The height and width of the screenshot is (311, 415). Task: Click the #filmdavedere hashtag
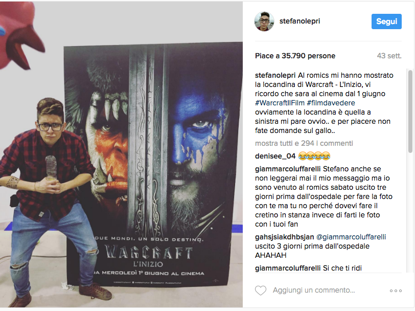coord(331,103)
